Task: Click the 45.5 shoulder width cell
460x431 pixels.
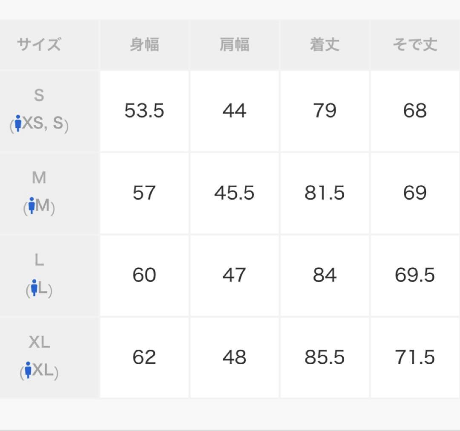Action: [234, 193]
